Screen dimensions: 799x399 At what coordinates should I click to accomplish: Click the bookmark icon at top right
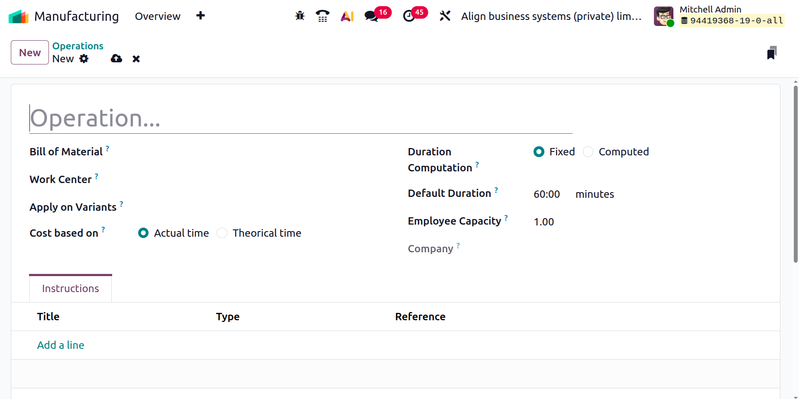[x=771, y=53]
